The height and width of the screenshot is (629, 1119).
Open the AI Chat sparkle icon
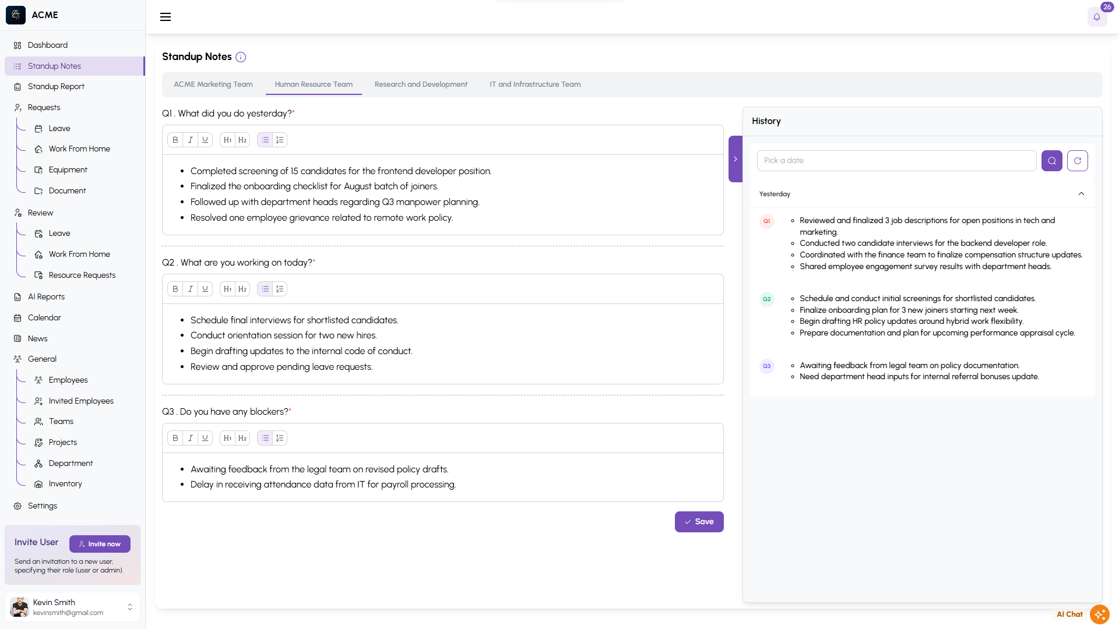click(x=1099, y=614)
